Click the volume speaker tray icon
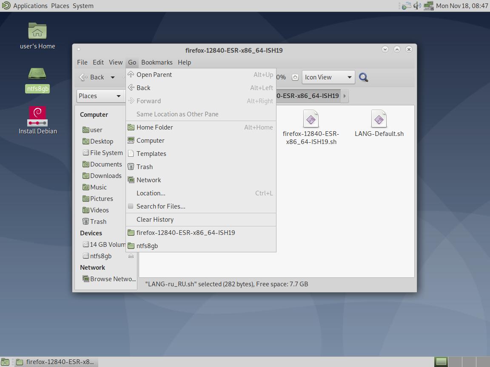Image resolution: width=490 pixels, height=367 pixels. (417, 6)
